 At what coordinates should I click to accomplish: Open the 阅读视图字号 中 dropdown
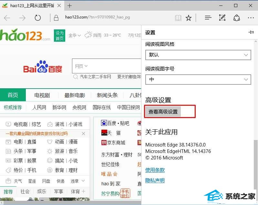(198, 80)
